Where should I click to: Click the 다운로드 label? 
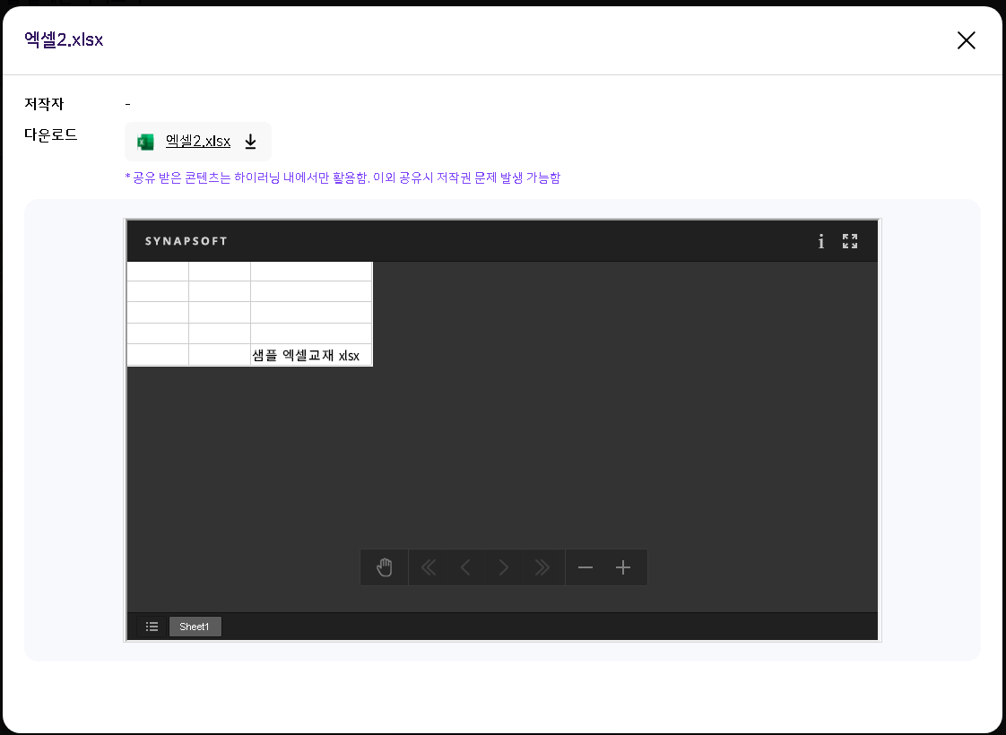(x=51, y=135)
